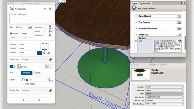This screenshot has width=194, height=109.
Task: Align text left
Action: tap(39, 53)
